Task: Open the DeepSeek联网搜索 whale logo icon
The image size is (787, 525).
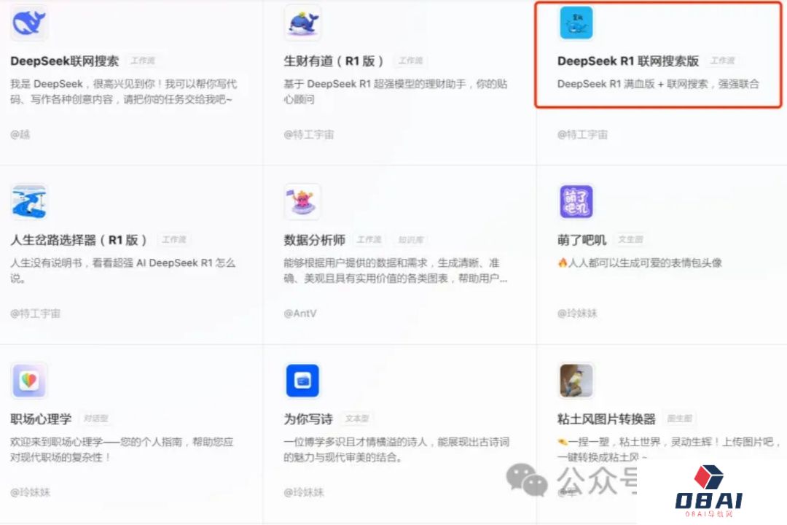Action: point(29,23)
